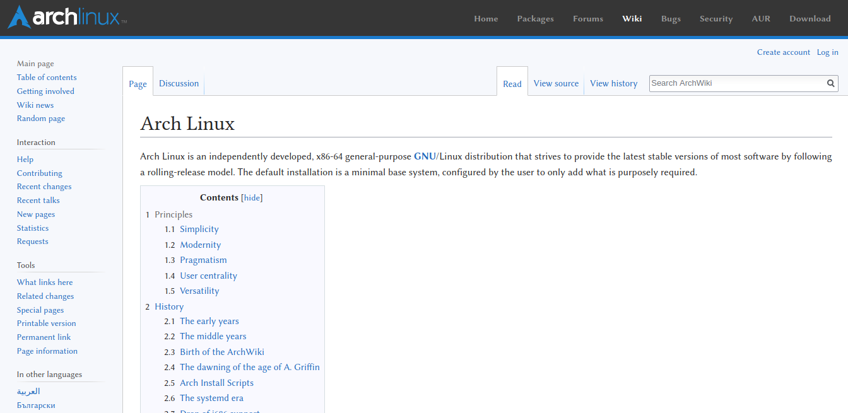Open Table of contents sidebar link
Image resolution: width=848 pixels, height=413 pixels.
[x=47, y=78]
